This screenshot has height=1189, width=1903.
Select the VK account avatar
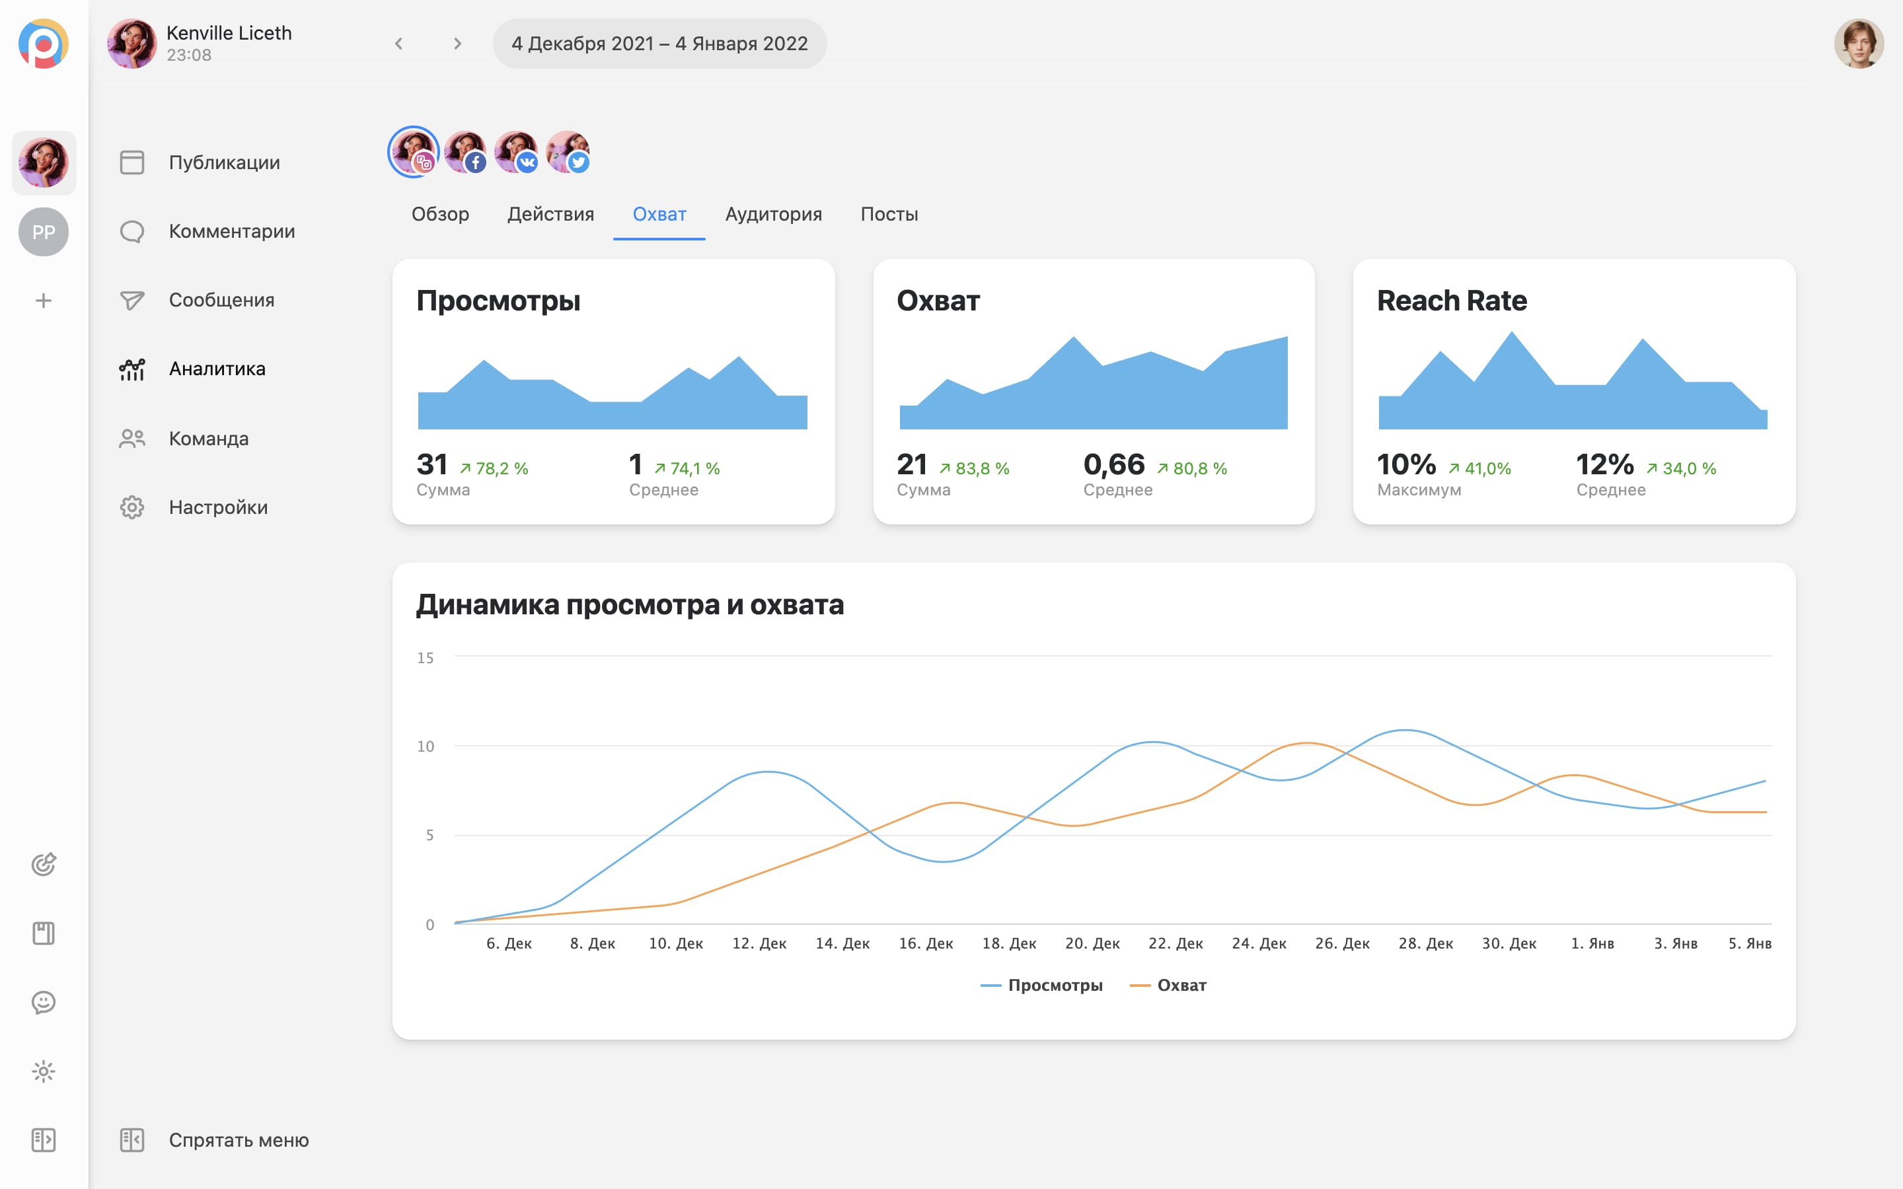pos(516,152)
